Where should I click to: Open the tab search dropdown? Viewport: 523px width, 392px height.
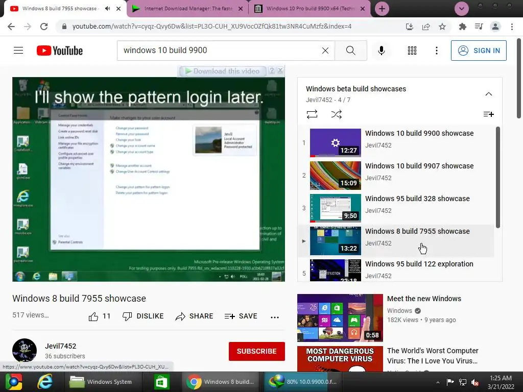tap(462, 9)
